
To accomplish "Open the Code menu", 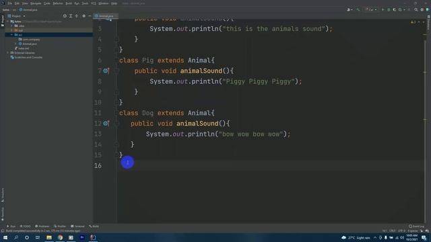I will 47,3.
